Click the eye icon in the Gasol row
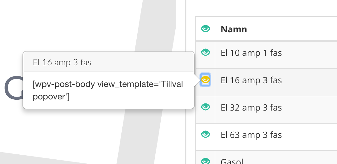Screen dimensions: 337x164 coord(205,161)
